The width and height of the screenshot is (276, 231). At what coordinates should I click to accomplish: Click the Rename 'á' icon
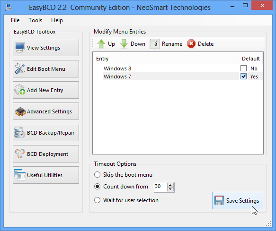click(x=155, y=44)
